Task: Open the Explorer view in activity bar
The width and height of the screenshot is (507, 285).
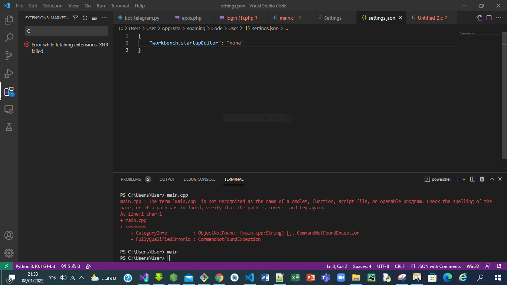Action: tap(9, 20)
